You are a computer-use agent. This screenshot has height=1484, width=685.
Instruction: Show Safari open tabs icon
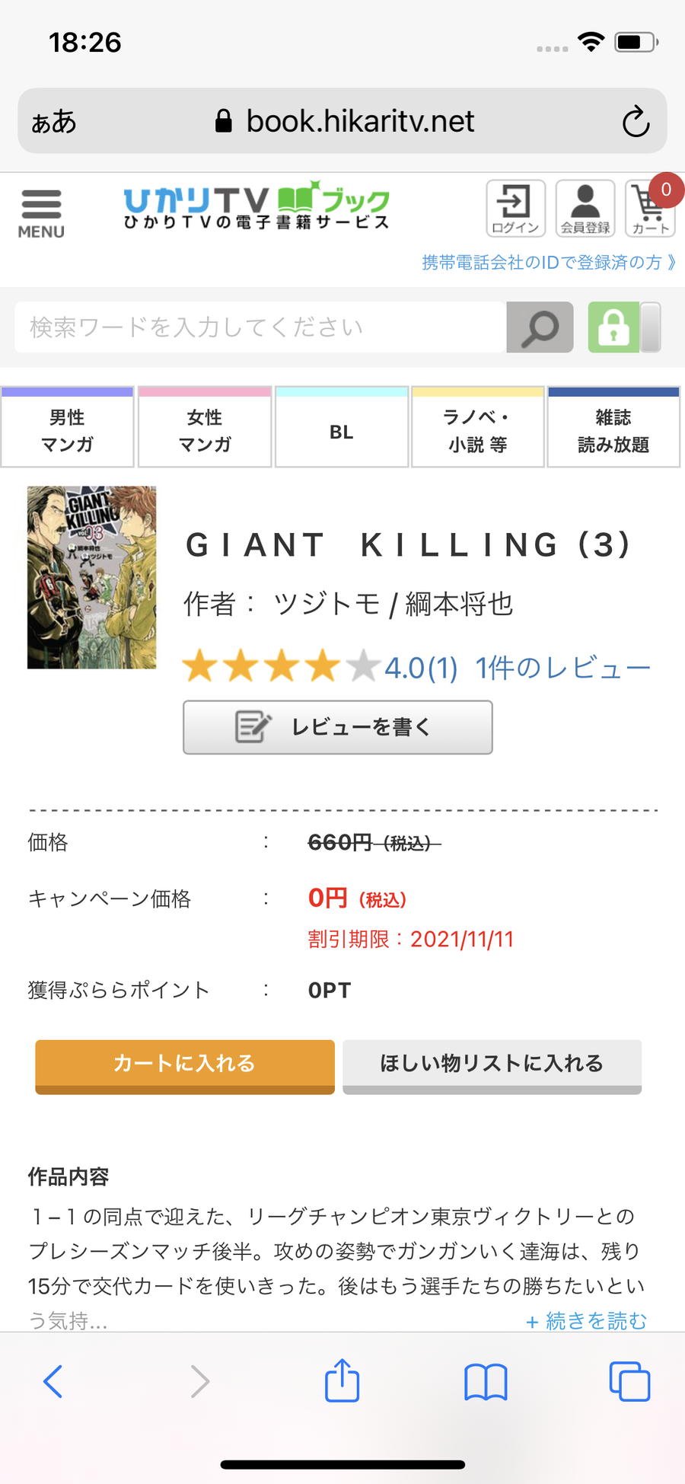[629, 1381]
